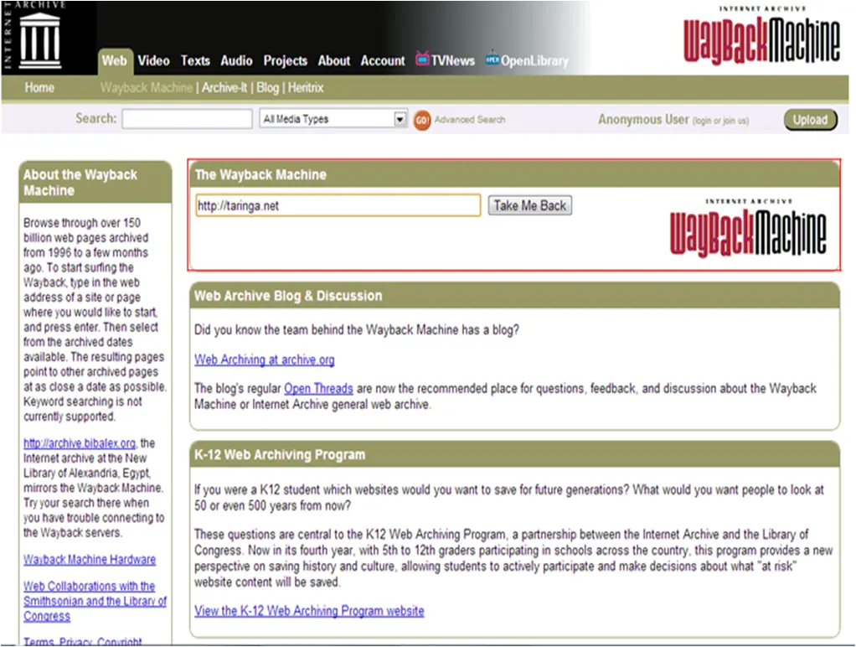Open the All Media Types dropdown
The height and width of the screenshot is (647, 856).
[333, 118]
